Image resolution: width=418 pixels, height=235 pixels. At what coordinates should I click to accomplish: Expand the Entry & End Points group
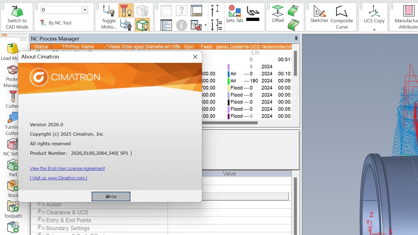(44, 220)
